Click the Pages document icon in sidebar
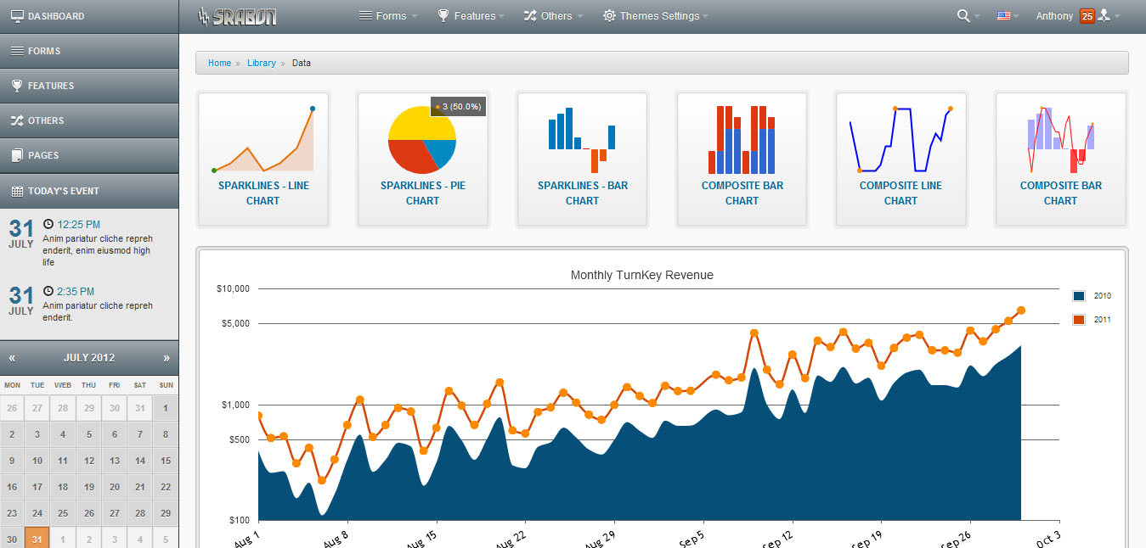Image resolution: width=1146 pixels, height=548 pixels. 17,155
